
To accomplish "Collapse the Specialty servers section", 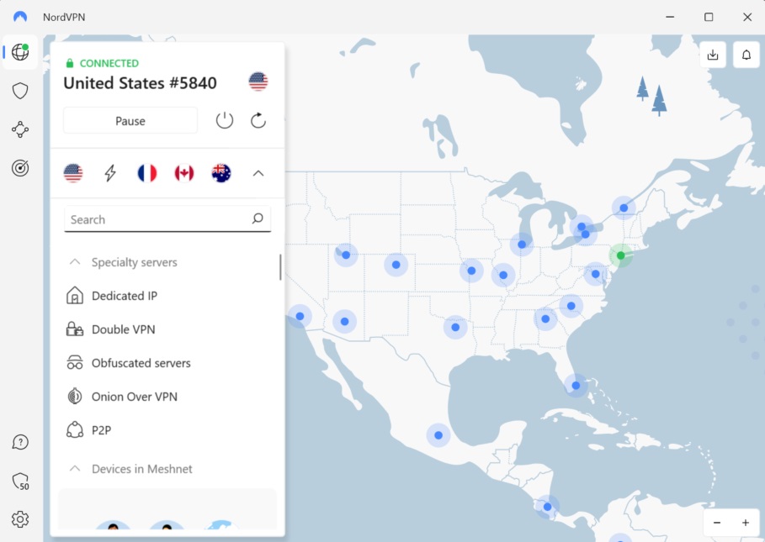I will (74, 261).
